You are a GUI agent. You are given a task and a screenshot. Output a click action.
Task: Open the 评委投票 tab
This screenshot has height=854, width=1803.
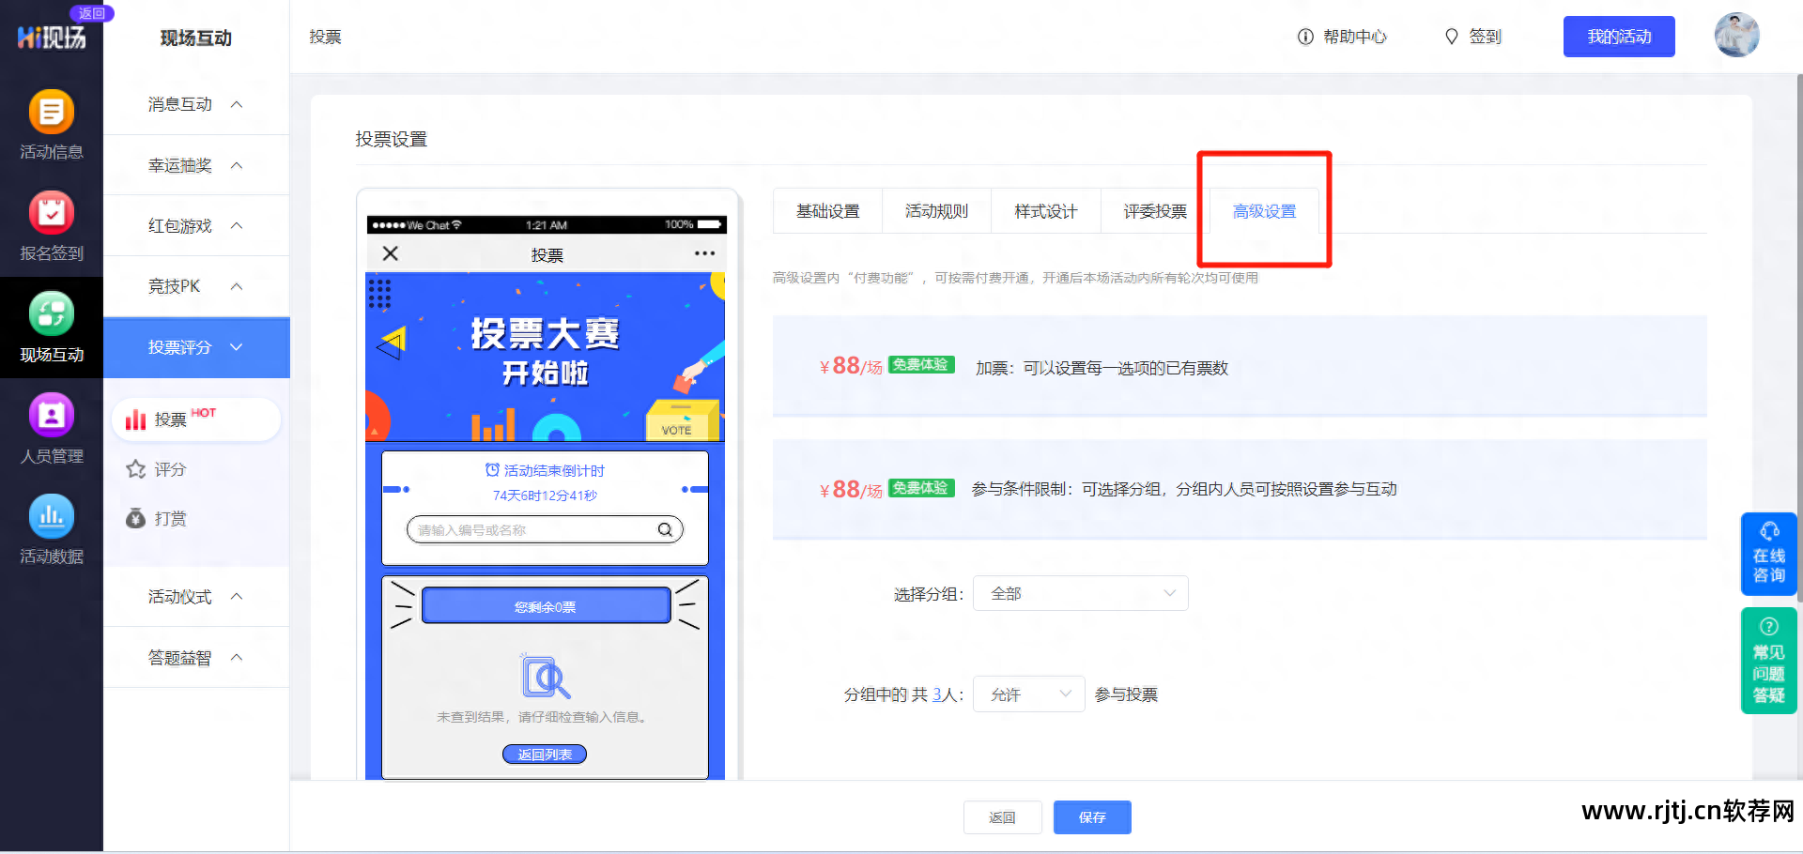coord(1153,211)
